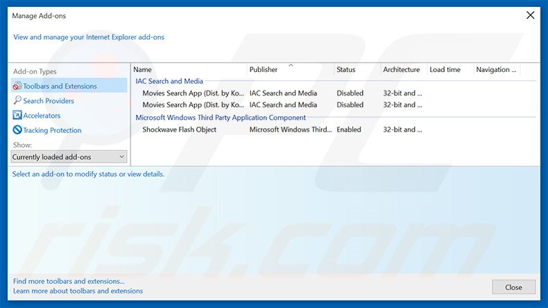The width and height of the screenshot is (548, 308).
Task: Click Microsoft Windows Third... publisher cell
Action: (291, 129)
